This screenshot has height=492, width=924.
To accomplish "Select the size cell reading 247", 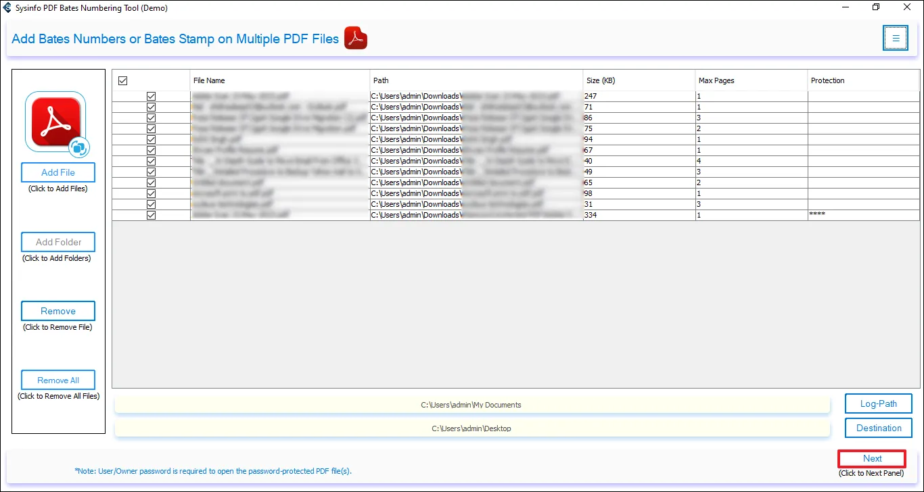I will pyautogui.click(x=639, y=97).
